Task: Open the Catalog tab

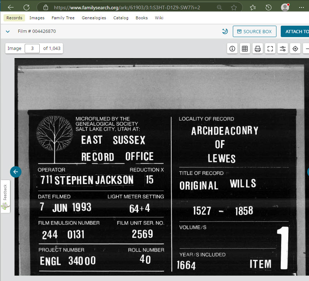Action: (x=121, y=18)
